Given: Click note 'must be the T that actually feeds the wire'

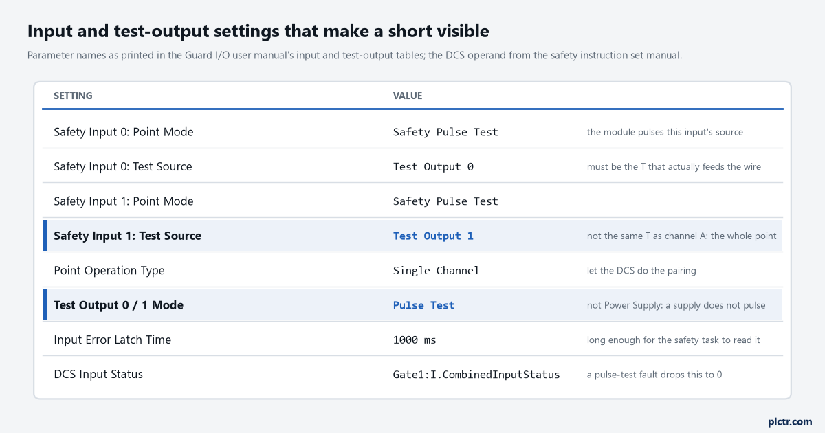Looking at the screenshot, I should pos(674,166).
